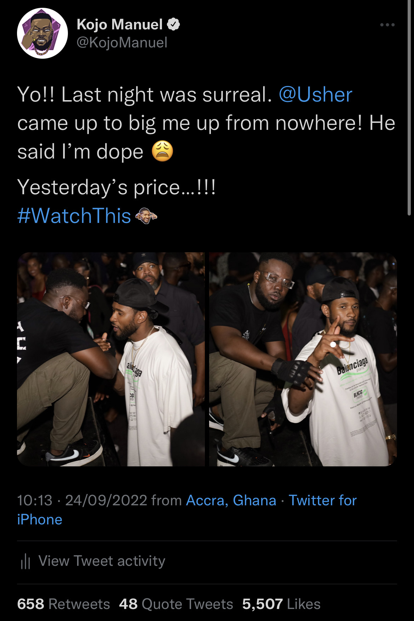Open Kojo Manuel's profile avatar
The width and height of the screenshot is (414, 621).
click(42, 33)
